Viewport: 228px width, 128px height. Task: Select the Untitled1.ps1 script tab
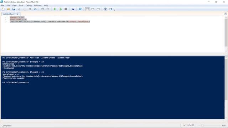click(9, 14)
